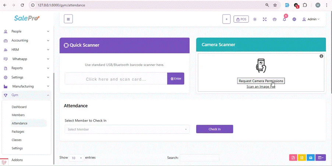Open the column visibility dropdown button
Screen dimensions: 332x166
point(321,158)
